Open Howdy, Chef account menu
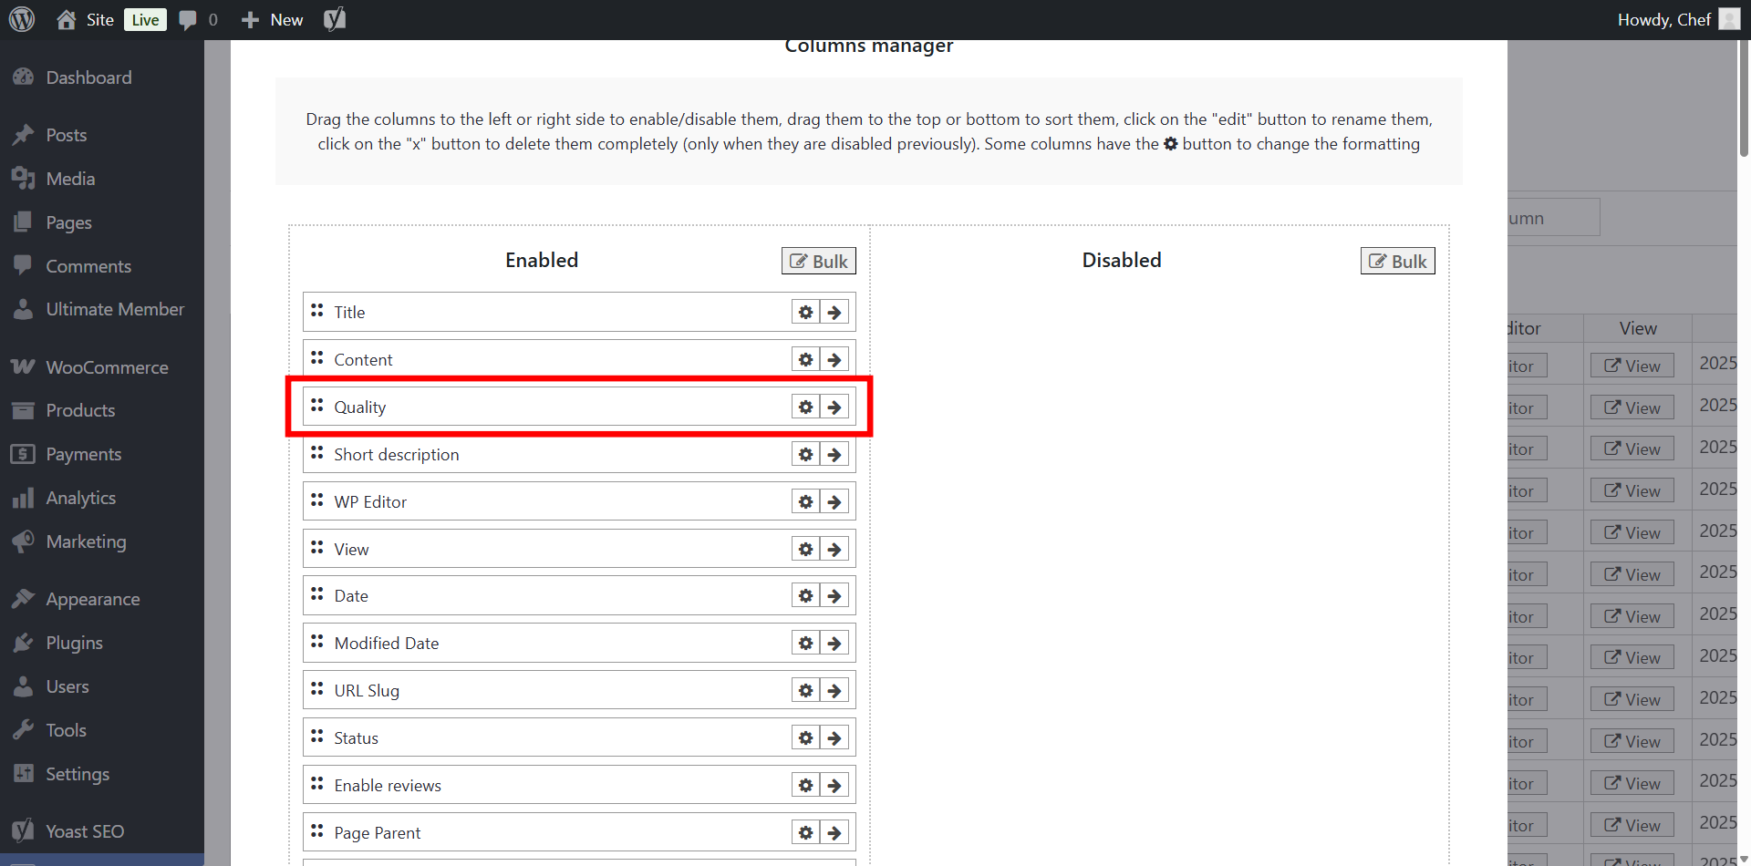Image resolution: width=1751 pixels, height=866 pixels. click(1678, 20)
